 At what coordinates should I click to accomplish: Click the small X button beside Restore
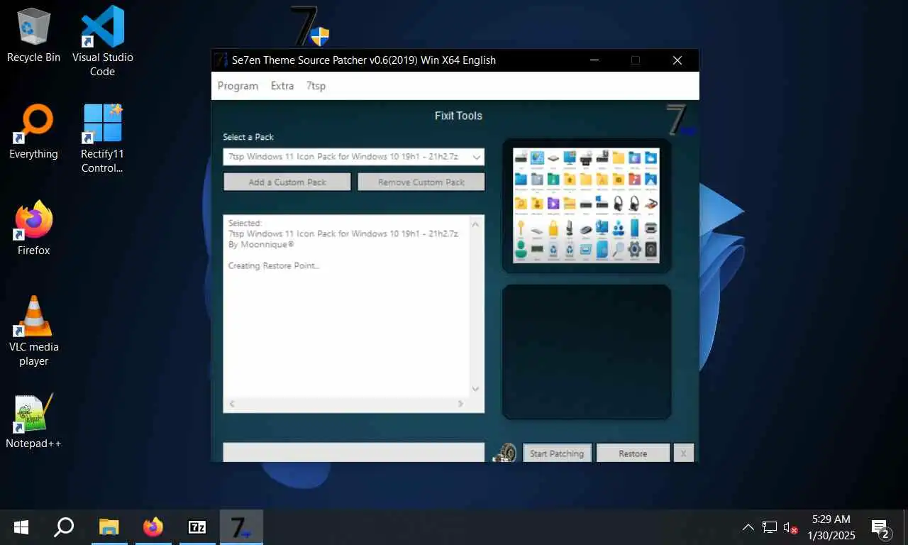coord(683,453)
